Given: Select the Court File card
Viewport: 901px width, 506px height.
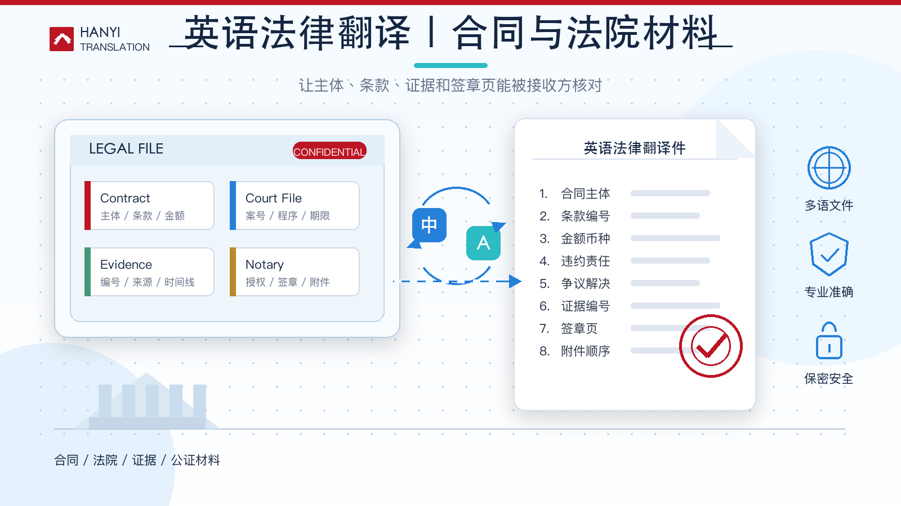Looking at the screenshot, I should (x=295, y=205).
